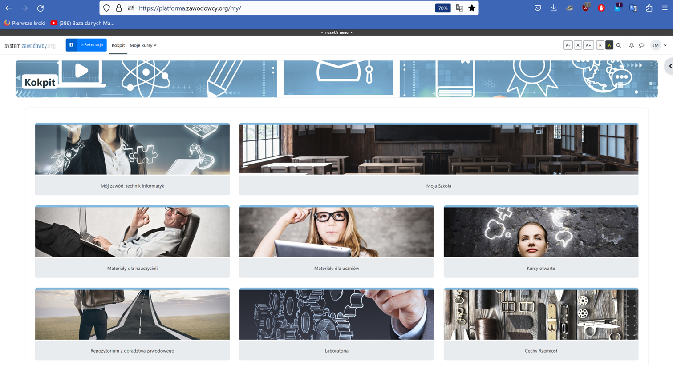The height and width of the screenshot is (365, 673).
Task: Open the Repozytorium z doradztwa zawodowego tile image
Action: click(132, 314)
